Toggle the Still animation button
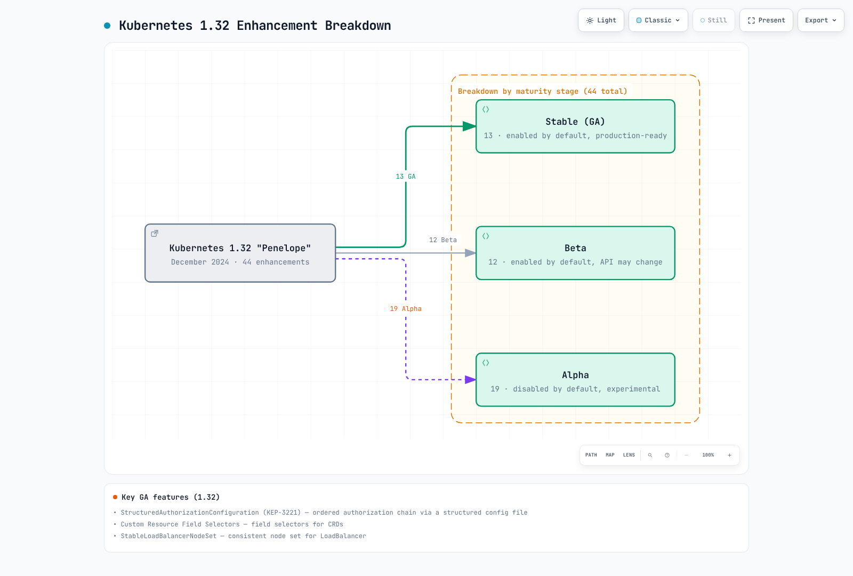The height and width of the screenshot is (576, 853). (x=714, y=20)
